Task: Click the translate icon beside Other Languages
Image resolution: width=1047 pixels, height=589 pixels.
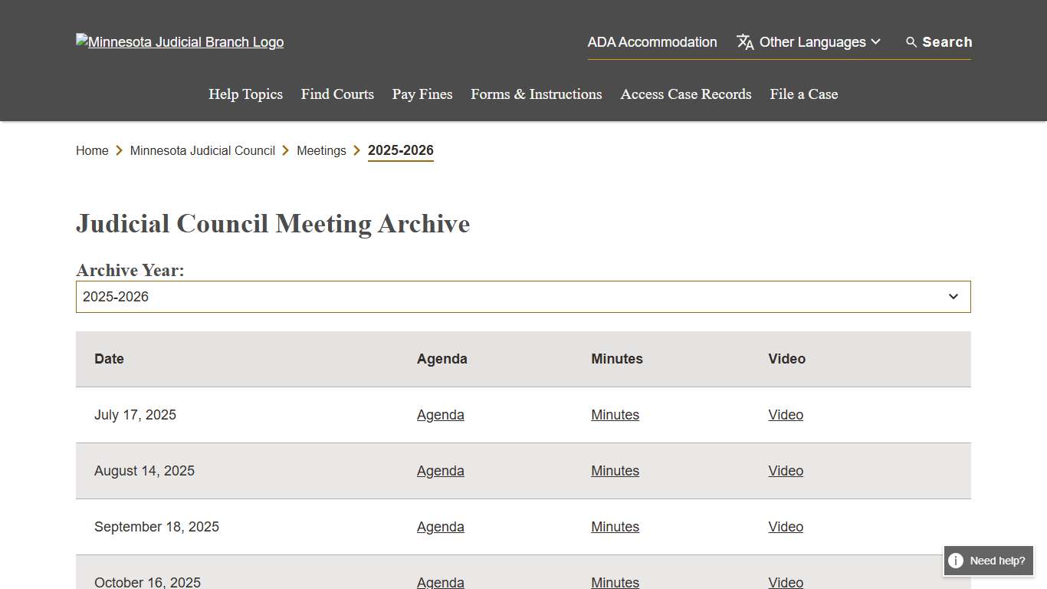Action: (x=745, y=42)
